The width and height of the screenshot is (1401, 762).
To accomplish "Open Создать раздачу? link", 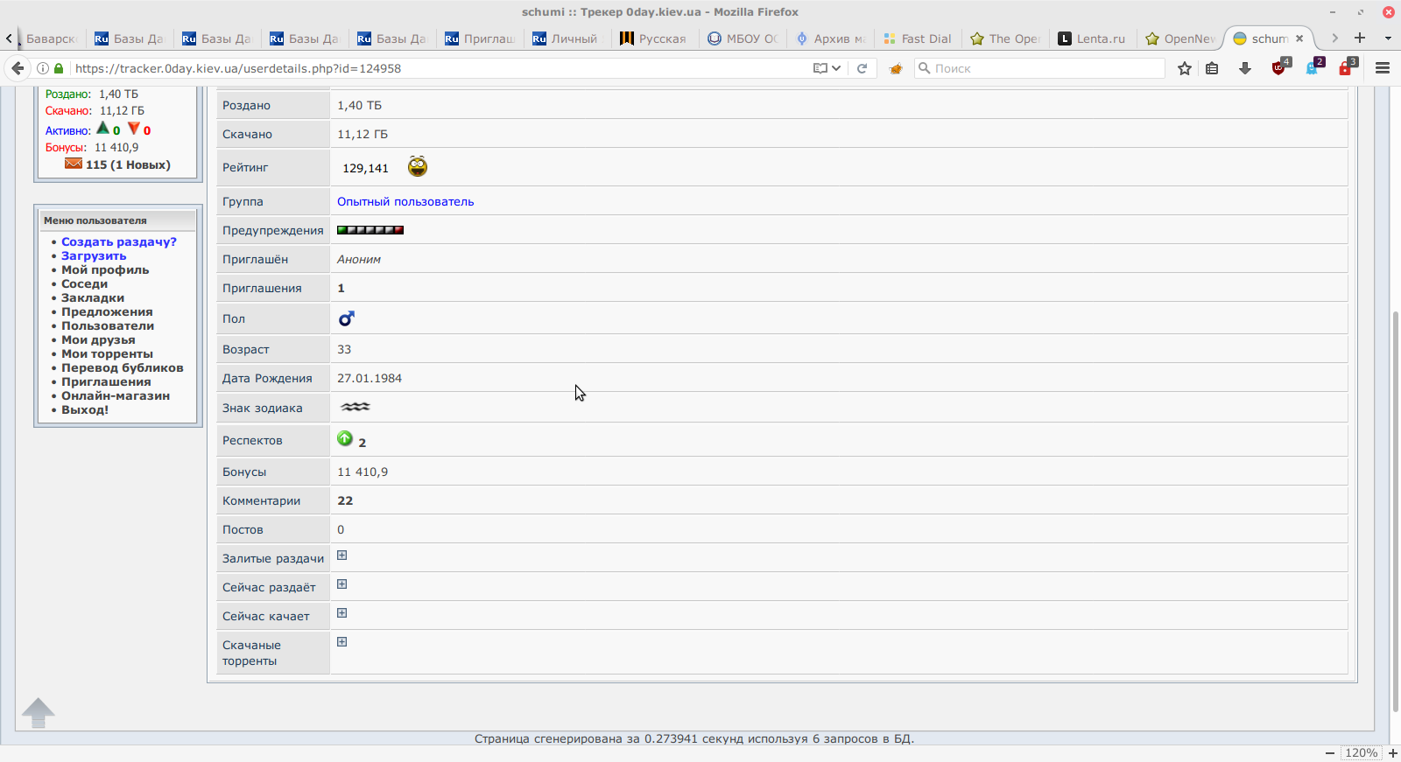I will [x=118, y=241].
